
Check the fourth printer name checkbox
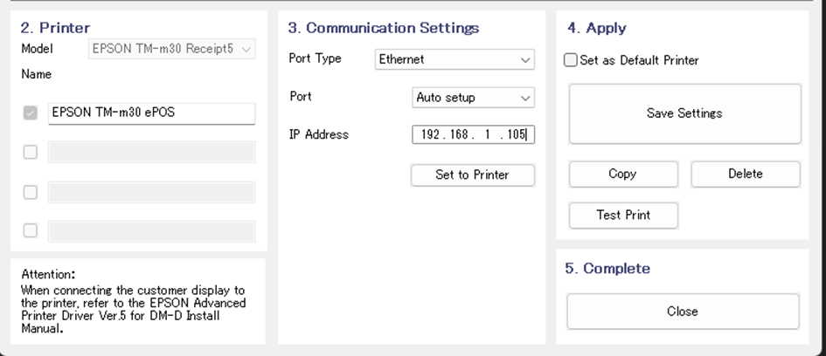[31, 230]
